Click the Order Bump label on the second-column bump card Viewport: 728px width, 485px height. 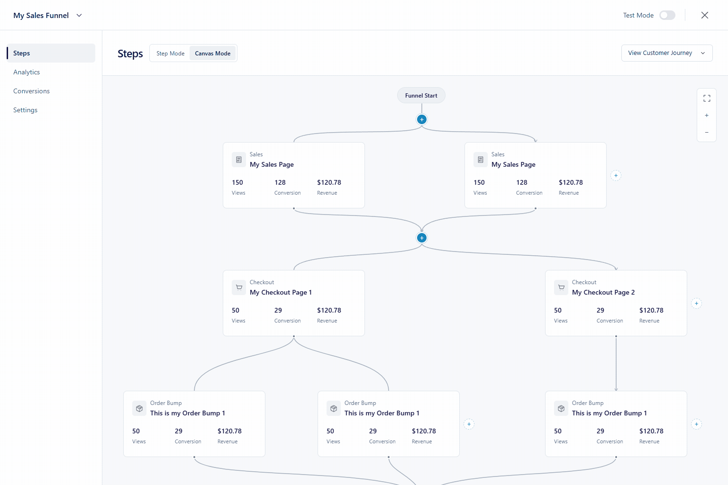click(360, 403)
